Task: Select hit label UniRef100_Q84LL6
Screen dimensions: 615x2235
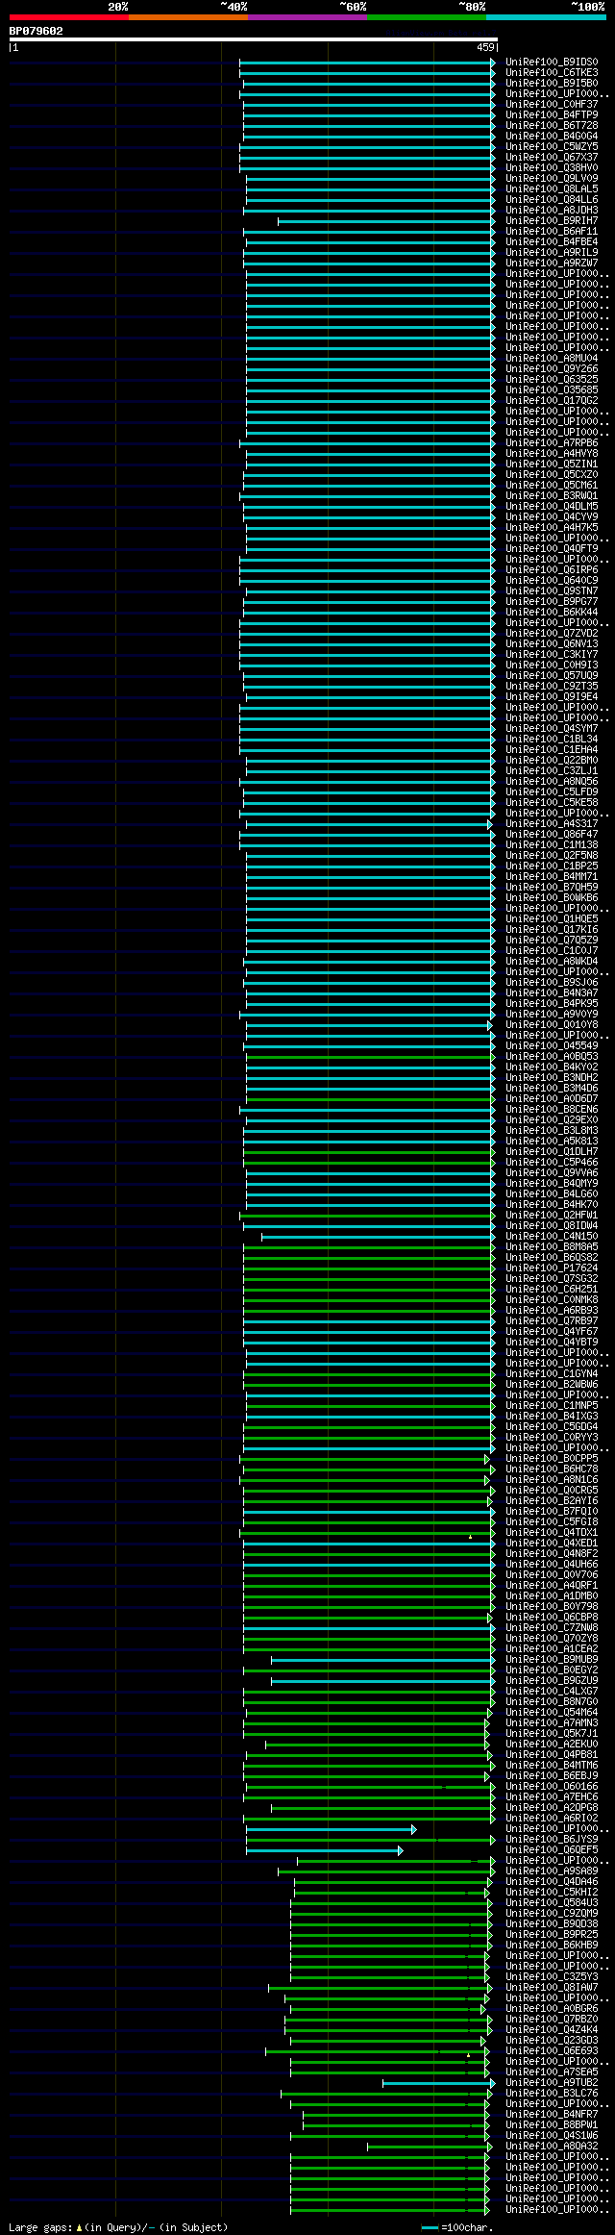Action: [552, 200]
